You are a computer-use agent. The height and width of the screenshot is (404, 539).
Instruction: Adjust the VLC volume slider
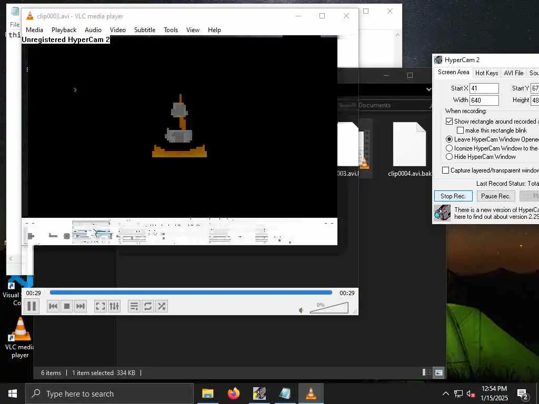(x=329, y=308)
